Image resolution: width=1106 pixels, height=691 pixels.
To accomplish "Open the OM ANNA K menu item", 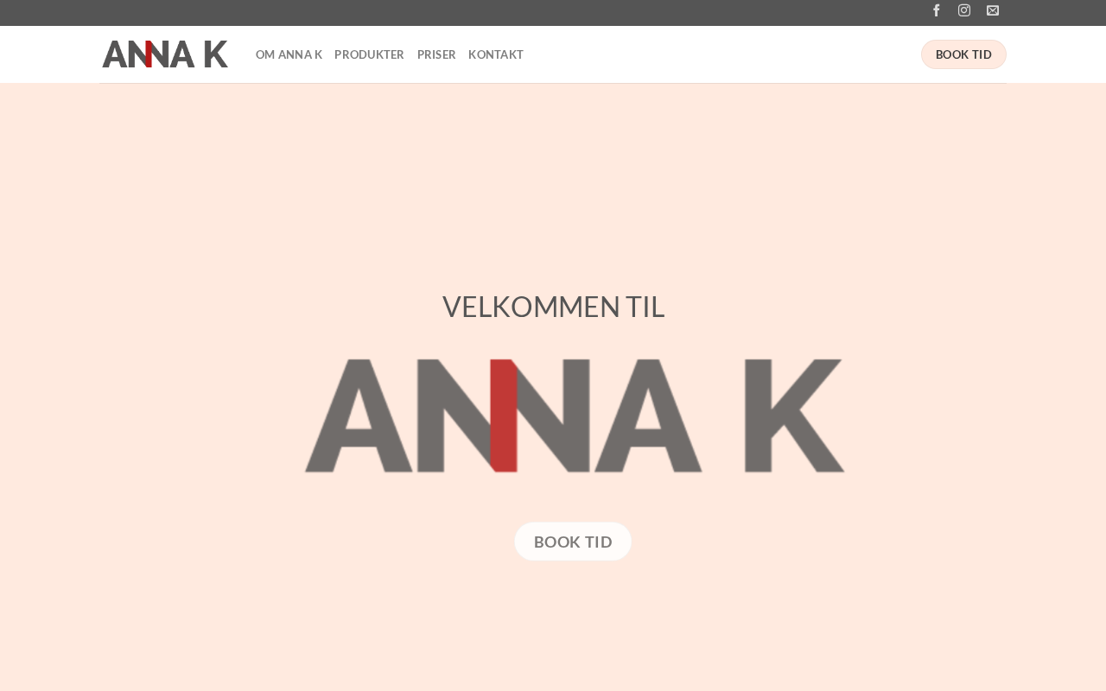I will point(289,54).
